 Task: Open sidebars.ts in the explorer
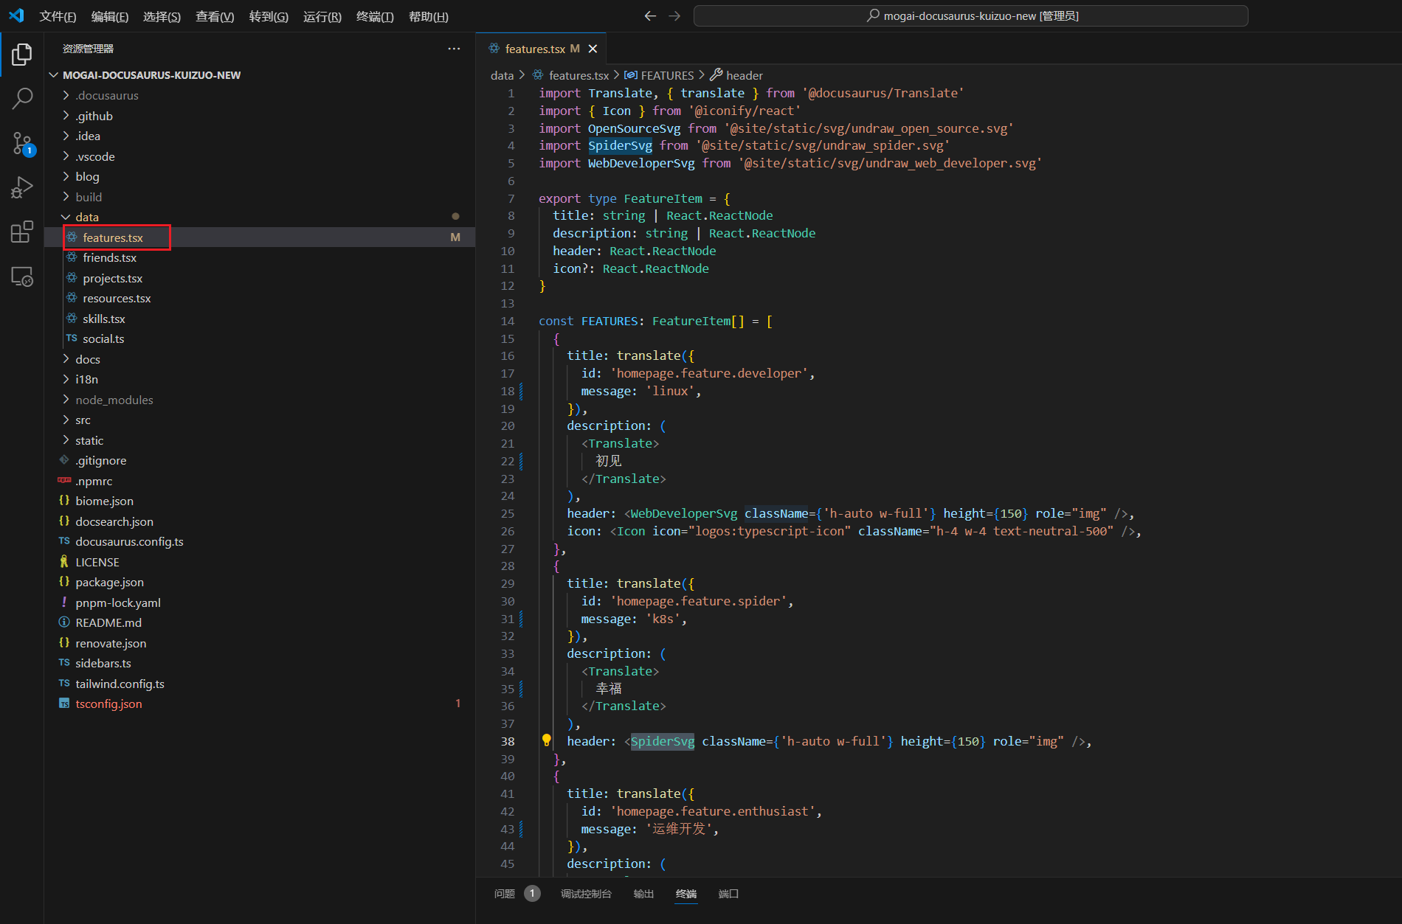point(103,663)
